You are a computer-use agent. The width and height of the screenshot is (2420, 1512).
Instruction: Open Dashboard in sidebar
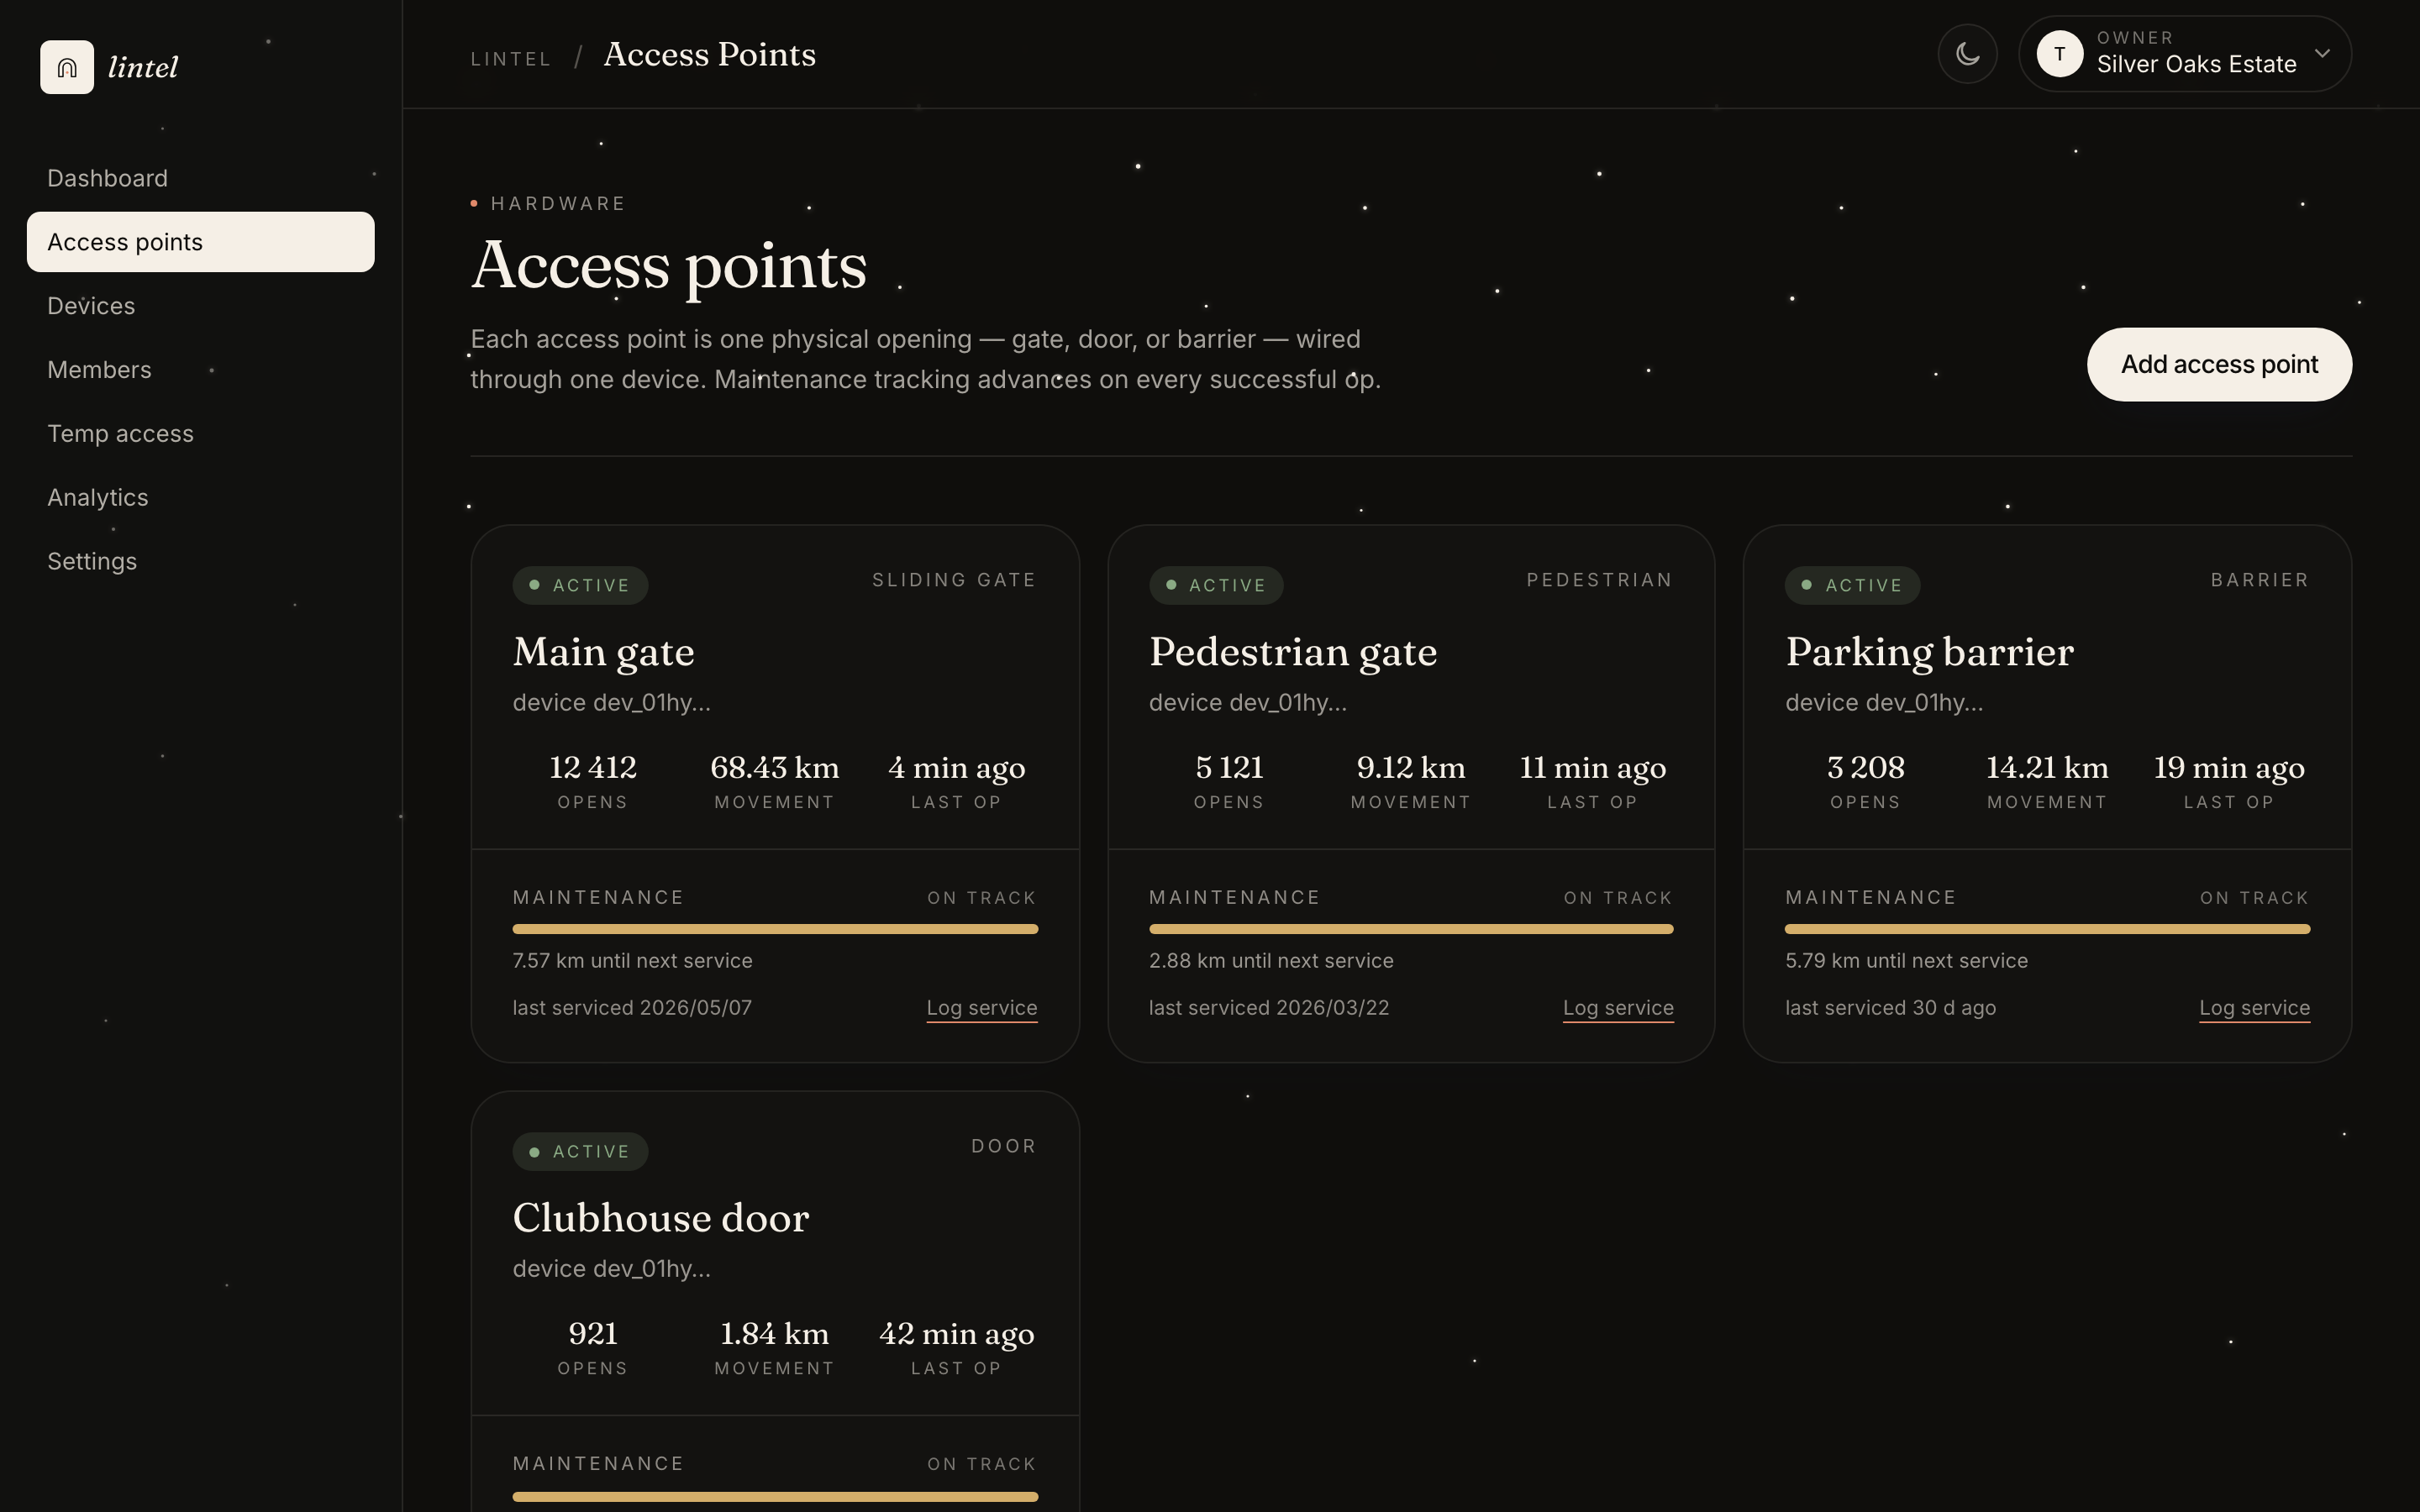(200, 178)
